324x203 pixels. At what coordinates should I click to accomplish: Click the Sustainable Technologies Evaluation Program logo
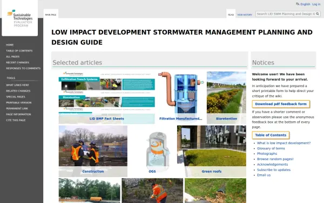(x=20, y=18)
